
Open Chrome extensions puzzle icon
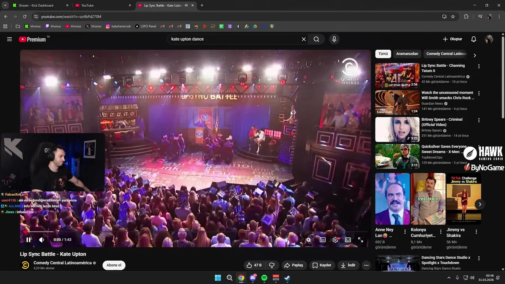pyautogui.click(x=466, y=17)
